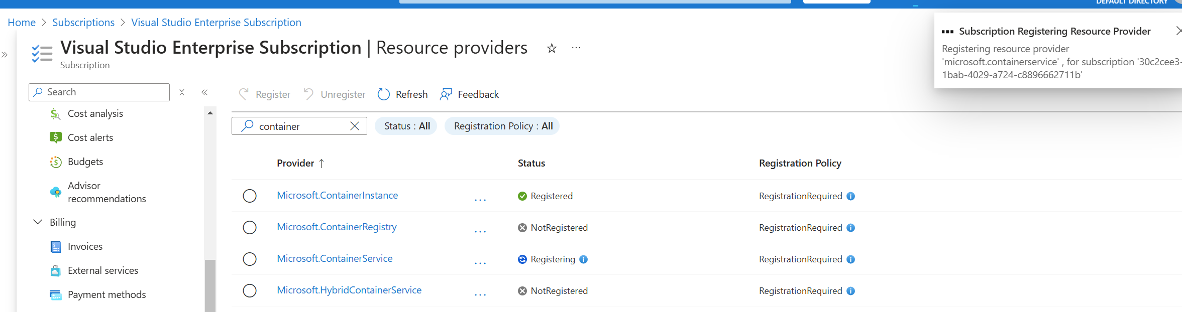This screenshot has width=1182, height=312.
Task: Click into the 'container' filter box
Action: 299,126
